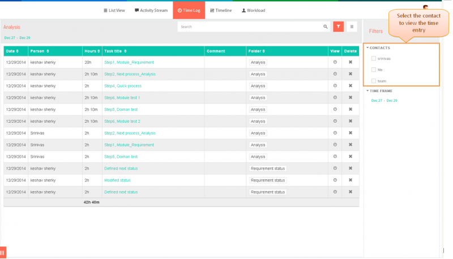Sort the table by Task title column
The image size is (453, 259).
point(116,51)
